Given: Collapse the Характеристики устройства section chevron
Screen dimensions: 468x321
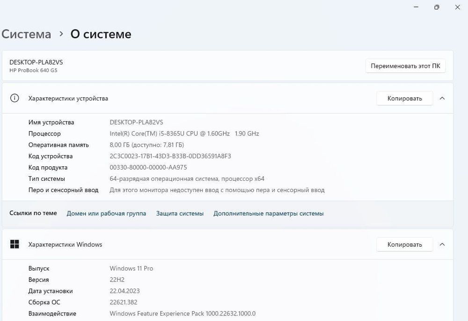Looking at the screenshot, I should pyautogui.click(x=442, y=98).
